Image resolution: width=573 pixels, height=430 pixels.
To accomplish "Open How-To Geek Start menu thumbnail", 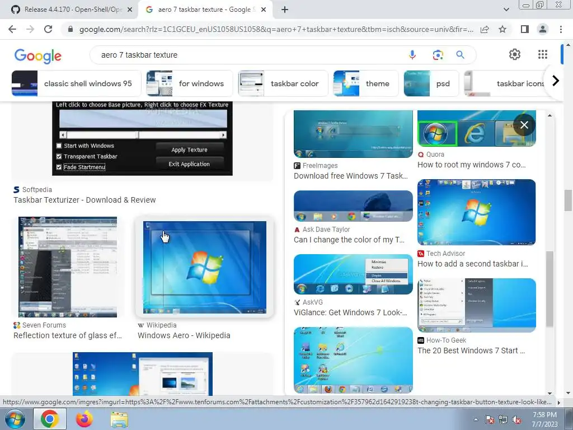I will pyautogui.click(x=477, y=305).
